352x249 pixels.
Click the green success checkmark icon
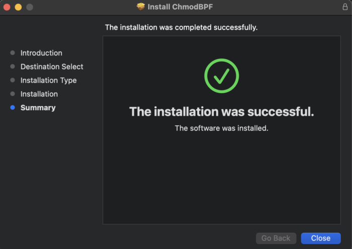click(221, 76)
